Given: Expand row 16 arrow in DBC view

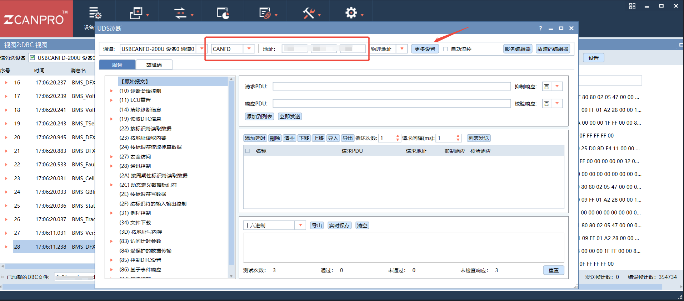Looking at the screenshot, I should (x=6, y=83).
